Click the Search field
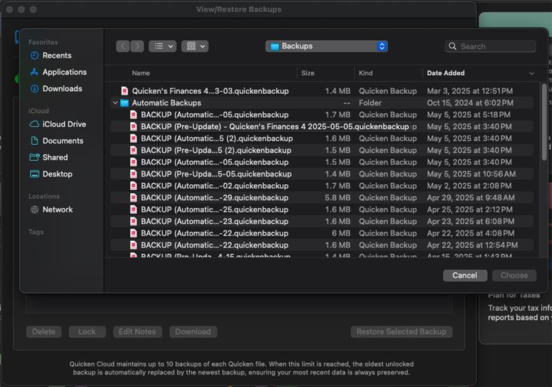Image resolution: width=552 pixels, height=387 pixels. (491, 46)
